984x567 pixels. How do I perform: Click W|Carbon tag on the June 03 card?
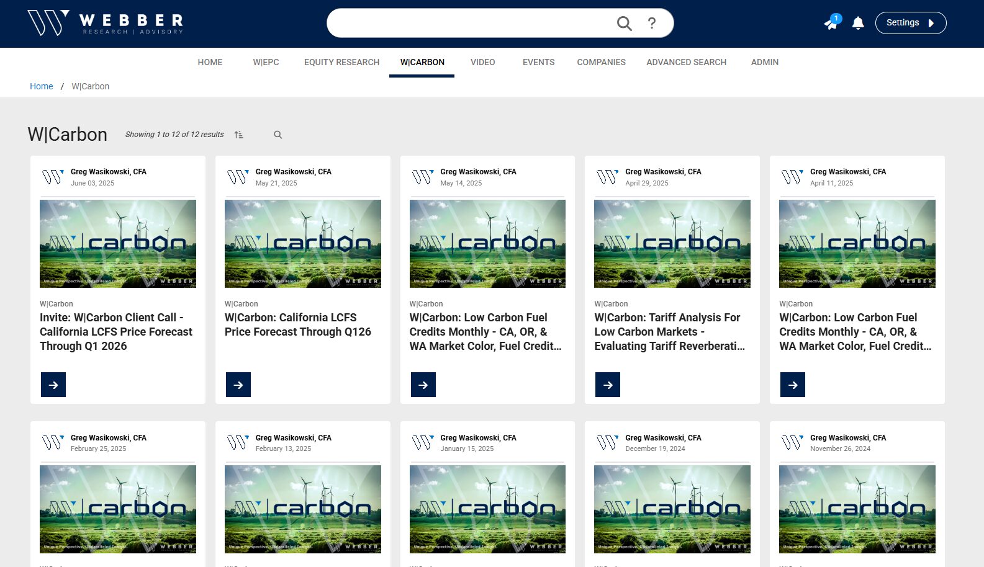coord(56,304)
